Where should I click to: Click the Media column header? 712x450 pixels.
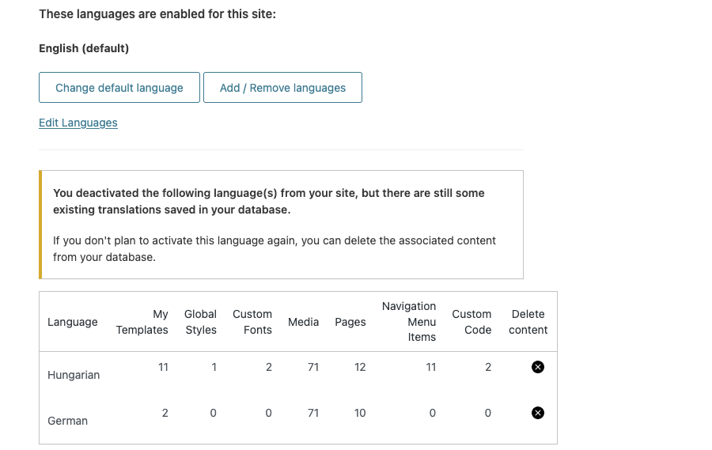tap(303, 322)
